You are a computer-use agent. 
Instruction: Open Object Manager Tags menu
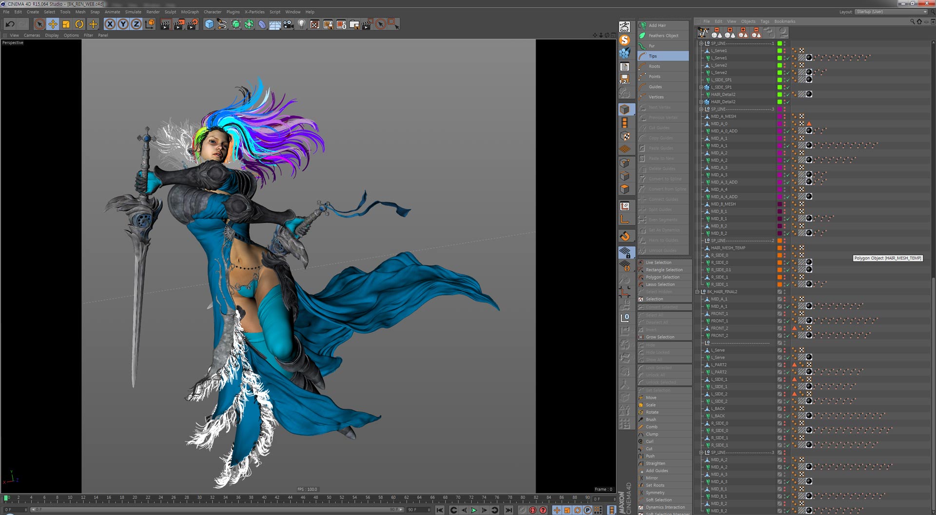(764, 21)
